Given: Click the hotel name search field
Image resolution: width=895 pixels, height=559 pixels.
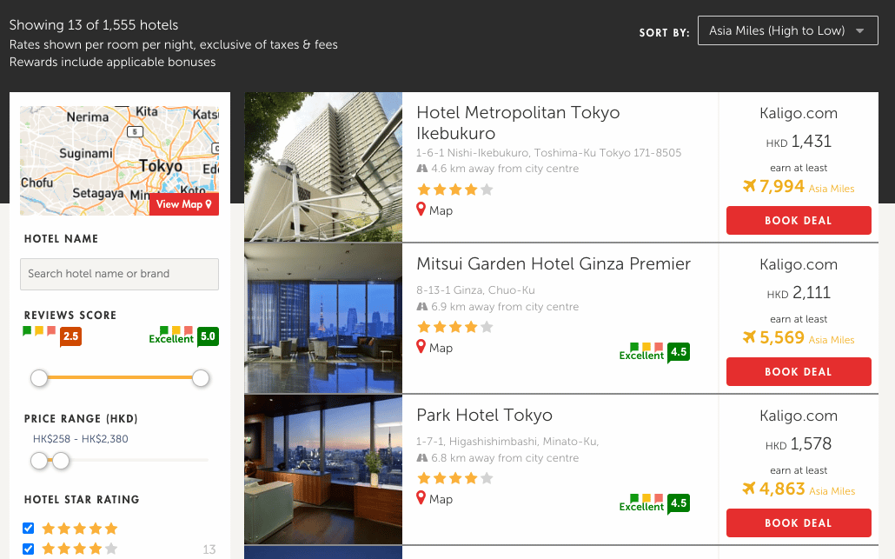Looking at the screenshot, I should [x=119, y=274].
